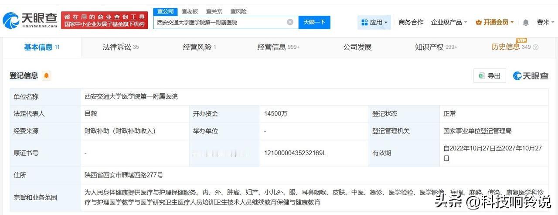Switch to the 查老板 search tab
558x215 pixels.
click(190, 12)
